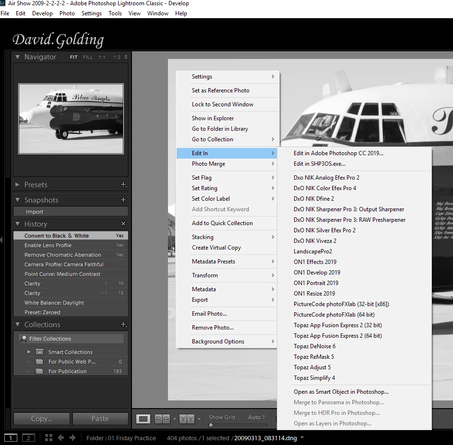Click the Smart Collections set icon
This screenshot has height=445, width=453.
point(39,352)
